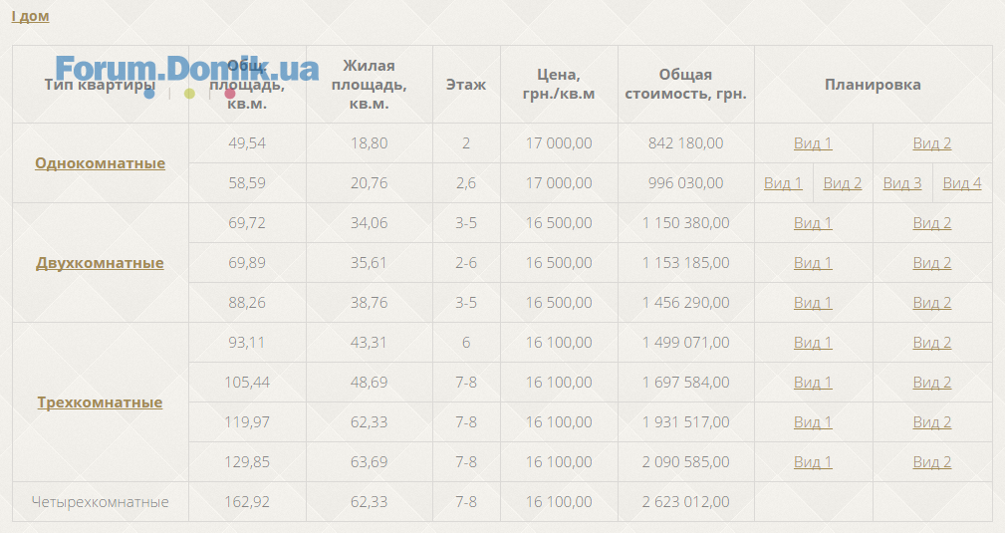Screen dimensions: 1005x533
Task: Select the total area value 69,72
Action: (247, 222)
